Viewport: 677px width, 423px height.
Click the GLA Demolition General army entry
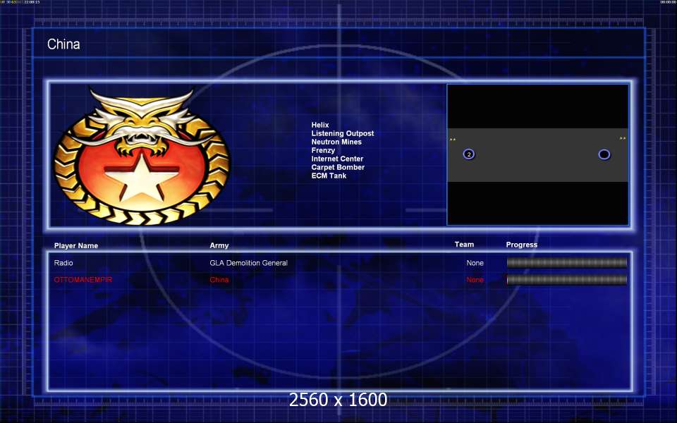click(x=249, y=263)
